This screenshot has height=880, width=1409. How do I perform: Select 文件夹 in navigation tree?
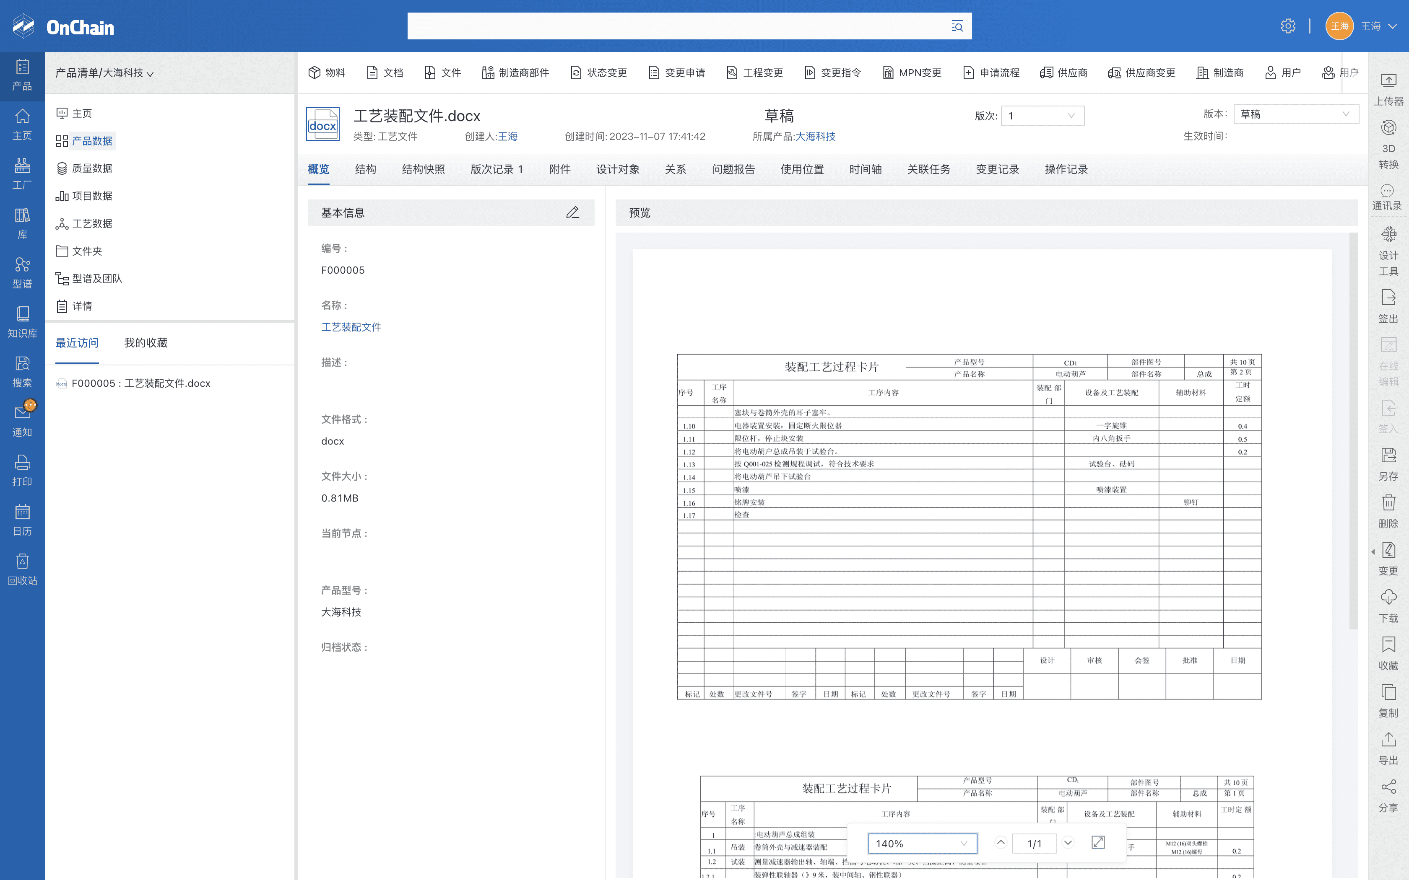pyautogui.click(x=80, y=251)
